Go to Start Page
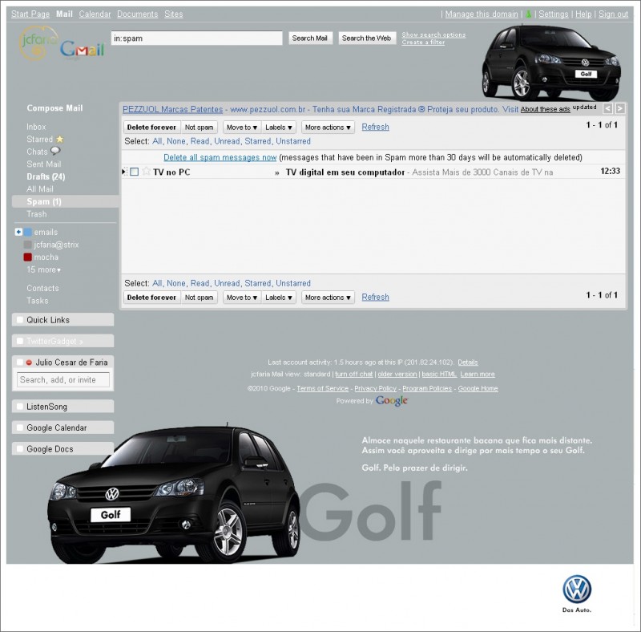 30,14
